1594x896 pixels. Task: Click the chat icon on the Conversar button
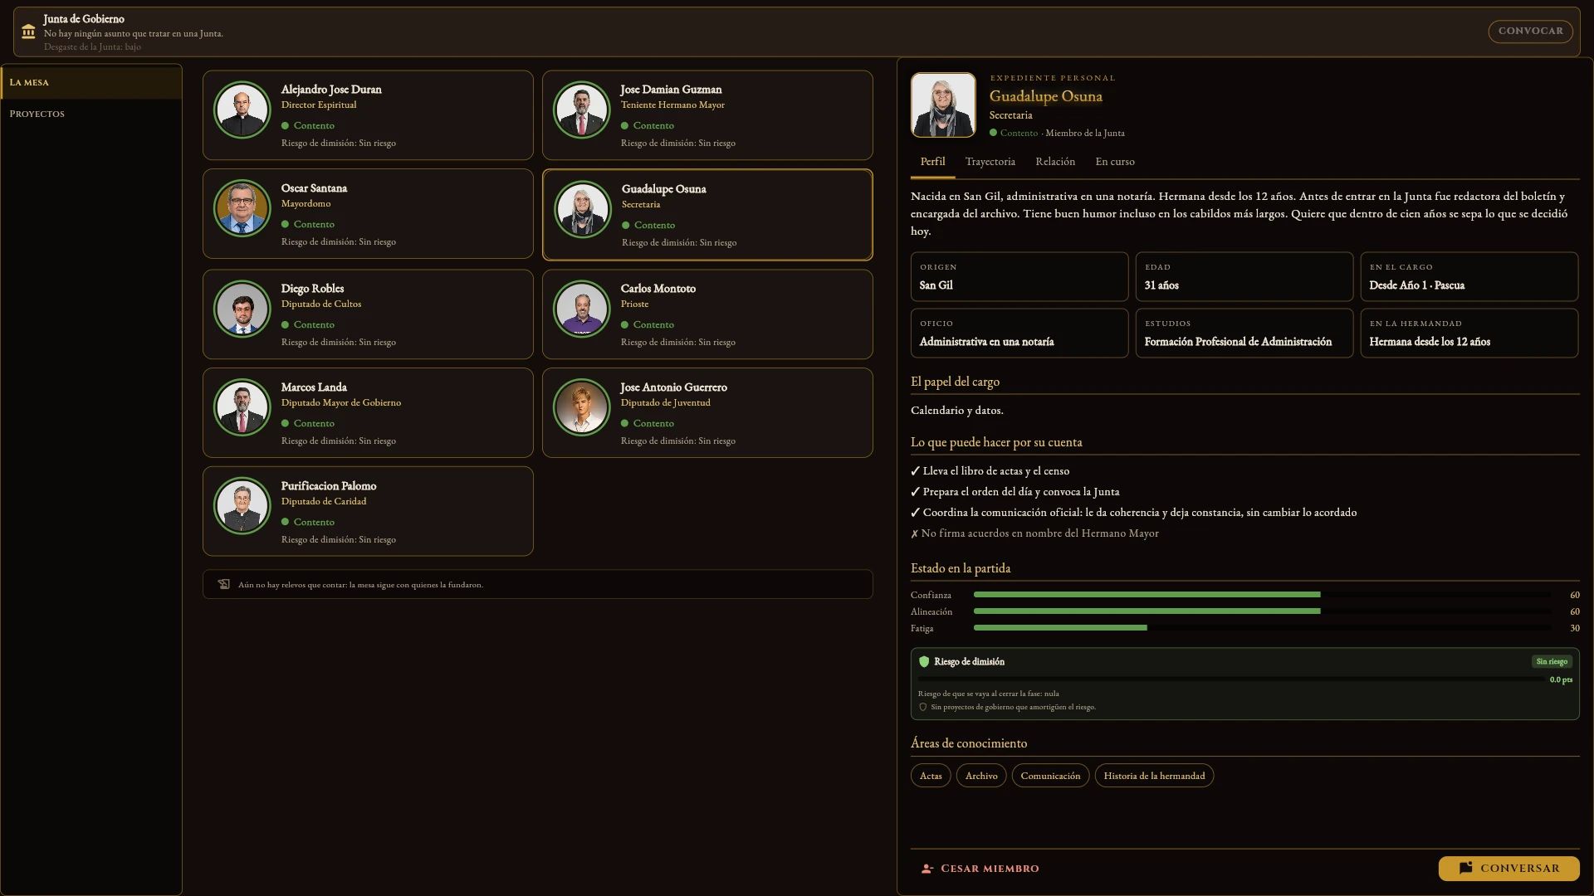click(x=1465, y=868)
